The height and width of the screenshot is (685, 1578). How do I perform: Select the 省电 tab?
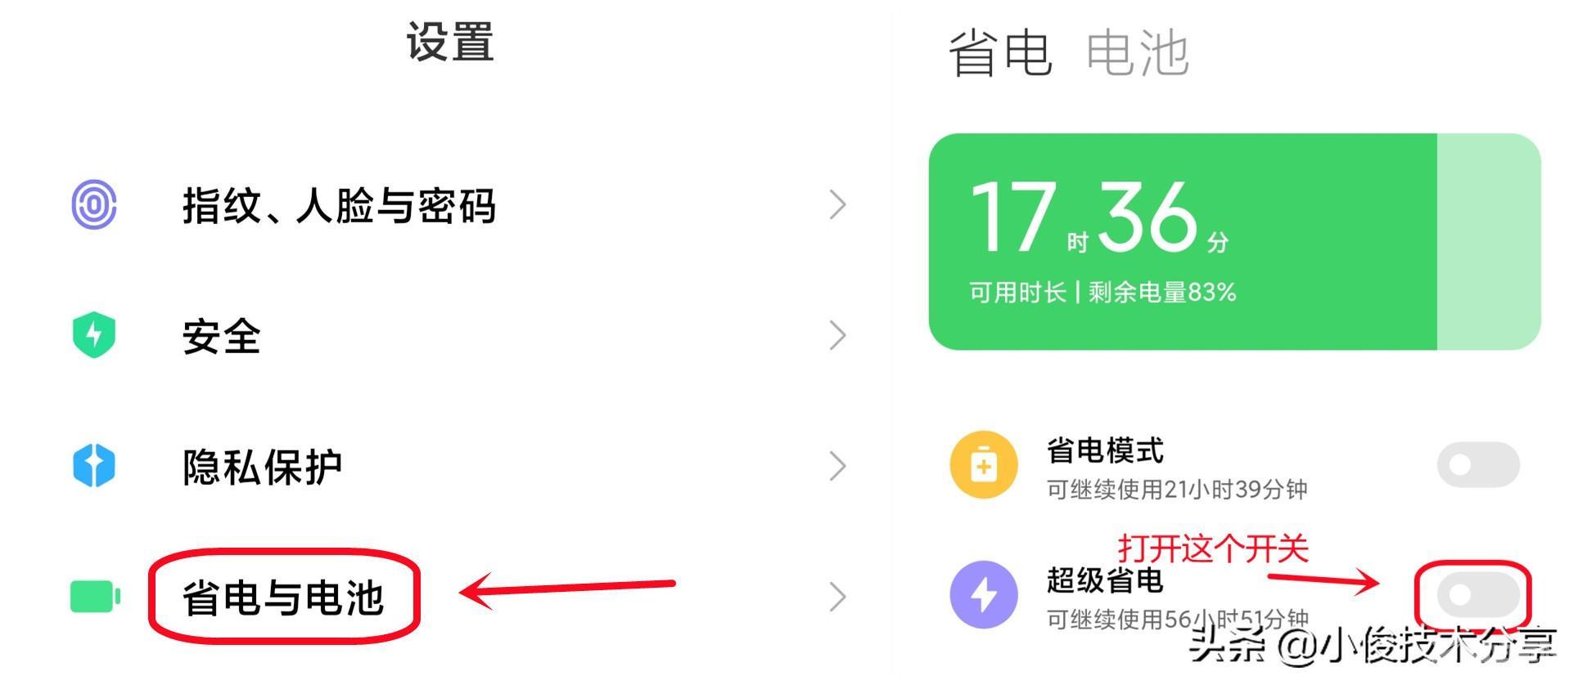click(x=1000, y=53)
